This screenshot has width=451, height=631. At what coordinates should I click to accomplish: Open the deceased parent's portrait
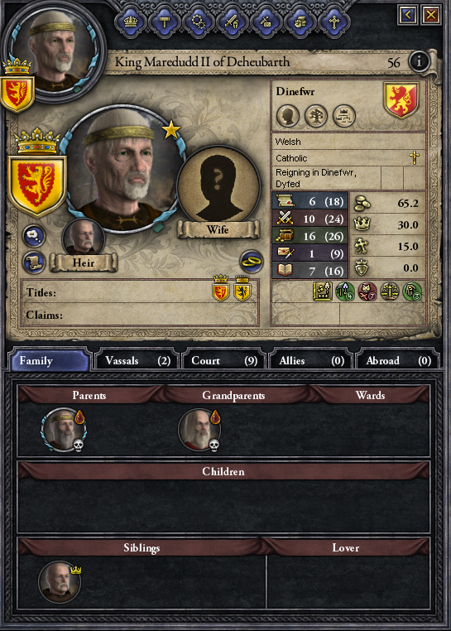pos(63,431)
